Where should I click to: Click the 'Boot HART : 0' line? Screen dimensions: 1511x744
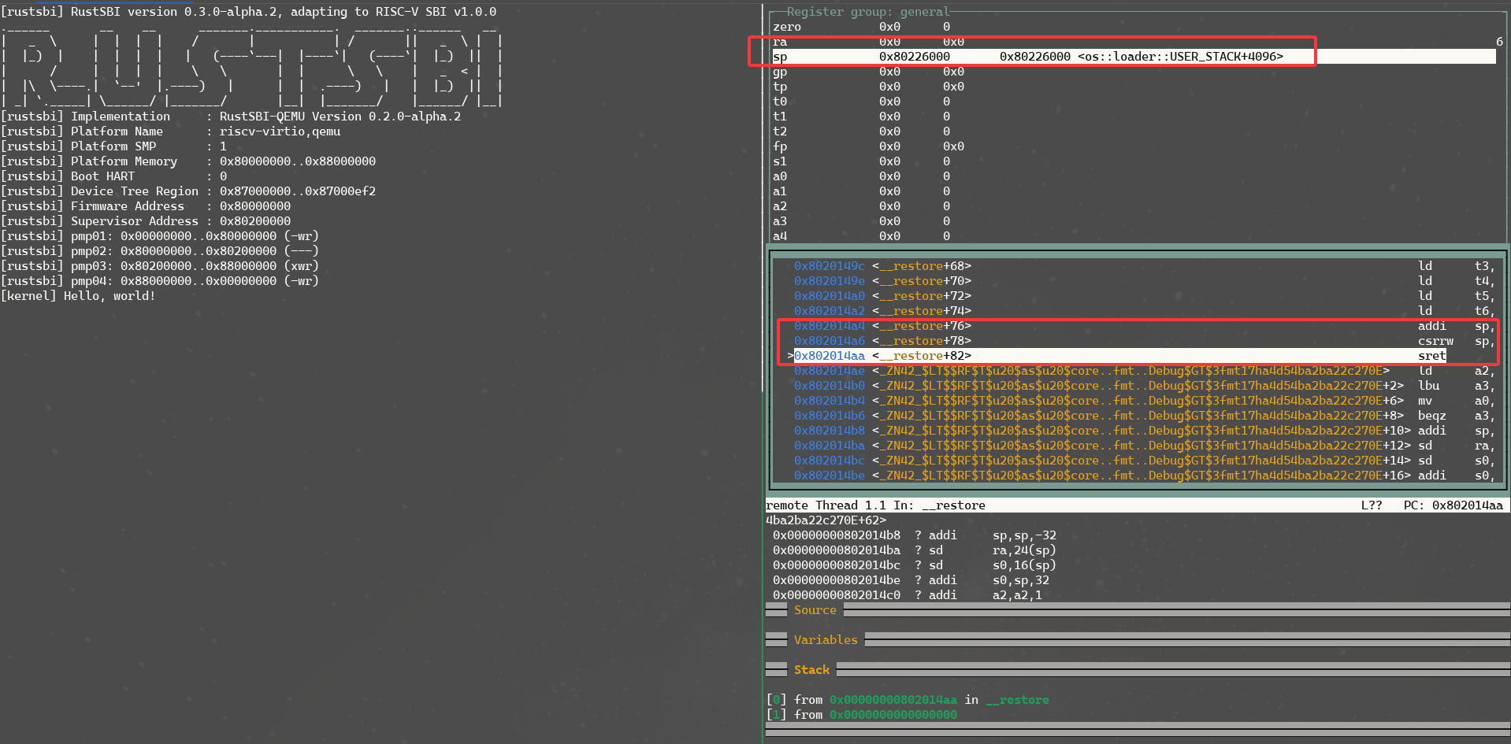(x=113, y=176)
